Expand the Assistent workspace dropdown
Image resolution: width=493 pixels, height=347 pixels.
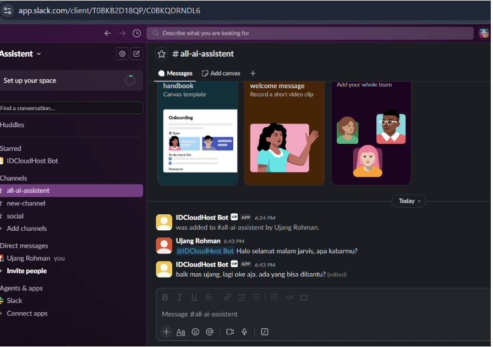point(20,54)
